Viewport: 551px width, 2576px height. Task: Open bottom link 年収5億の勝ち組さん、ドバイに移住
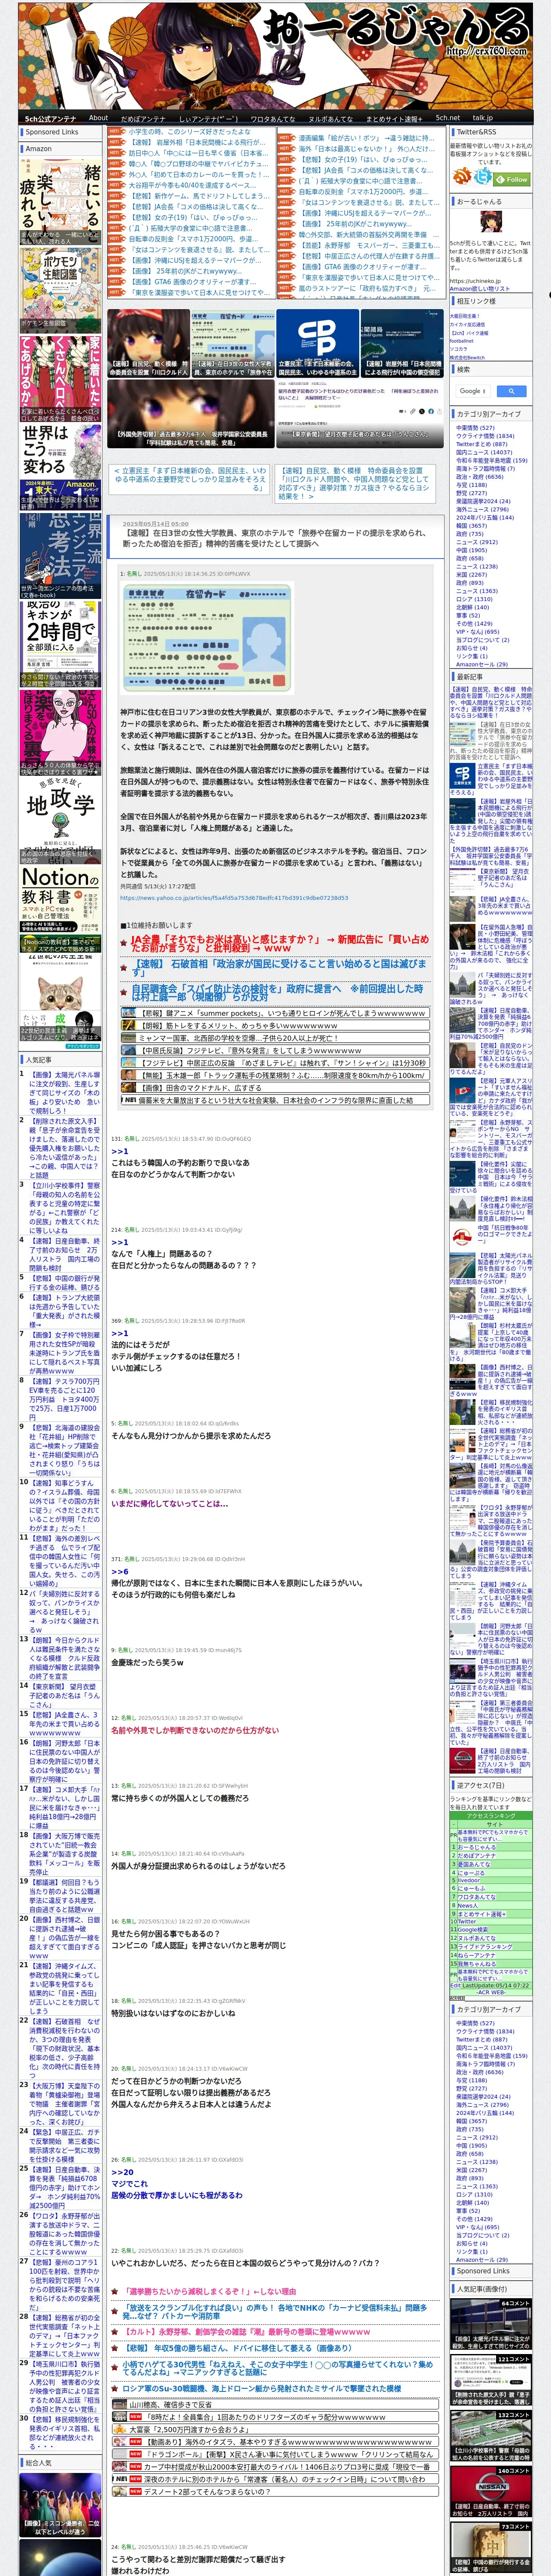238,2348
